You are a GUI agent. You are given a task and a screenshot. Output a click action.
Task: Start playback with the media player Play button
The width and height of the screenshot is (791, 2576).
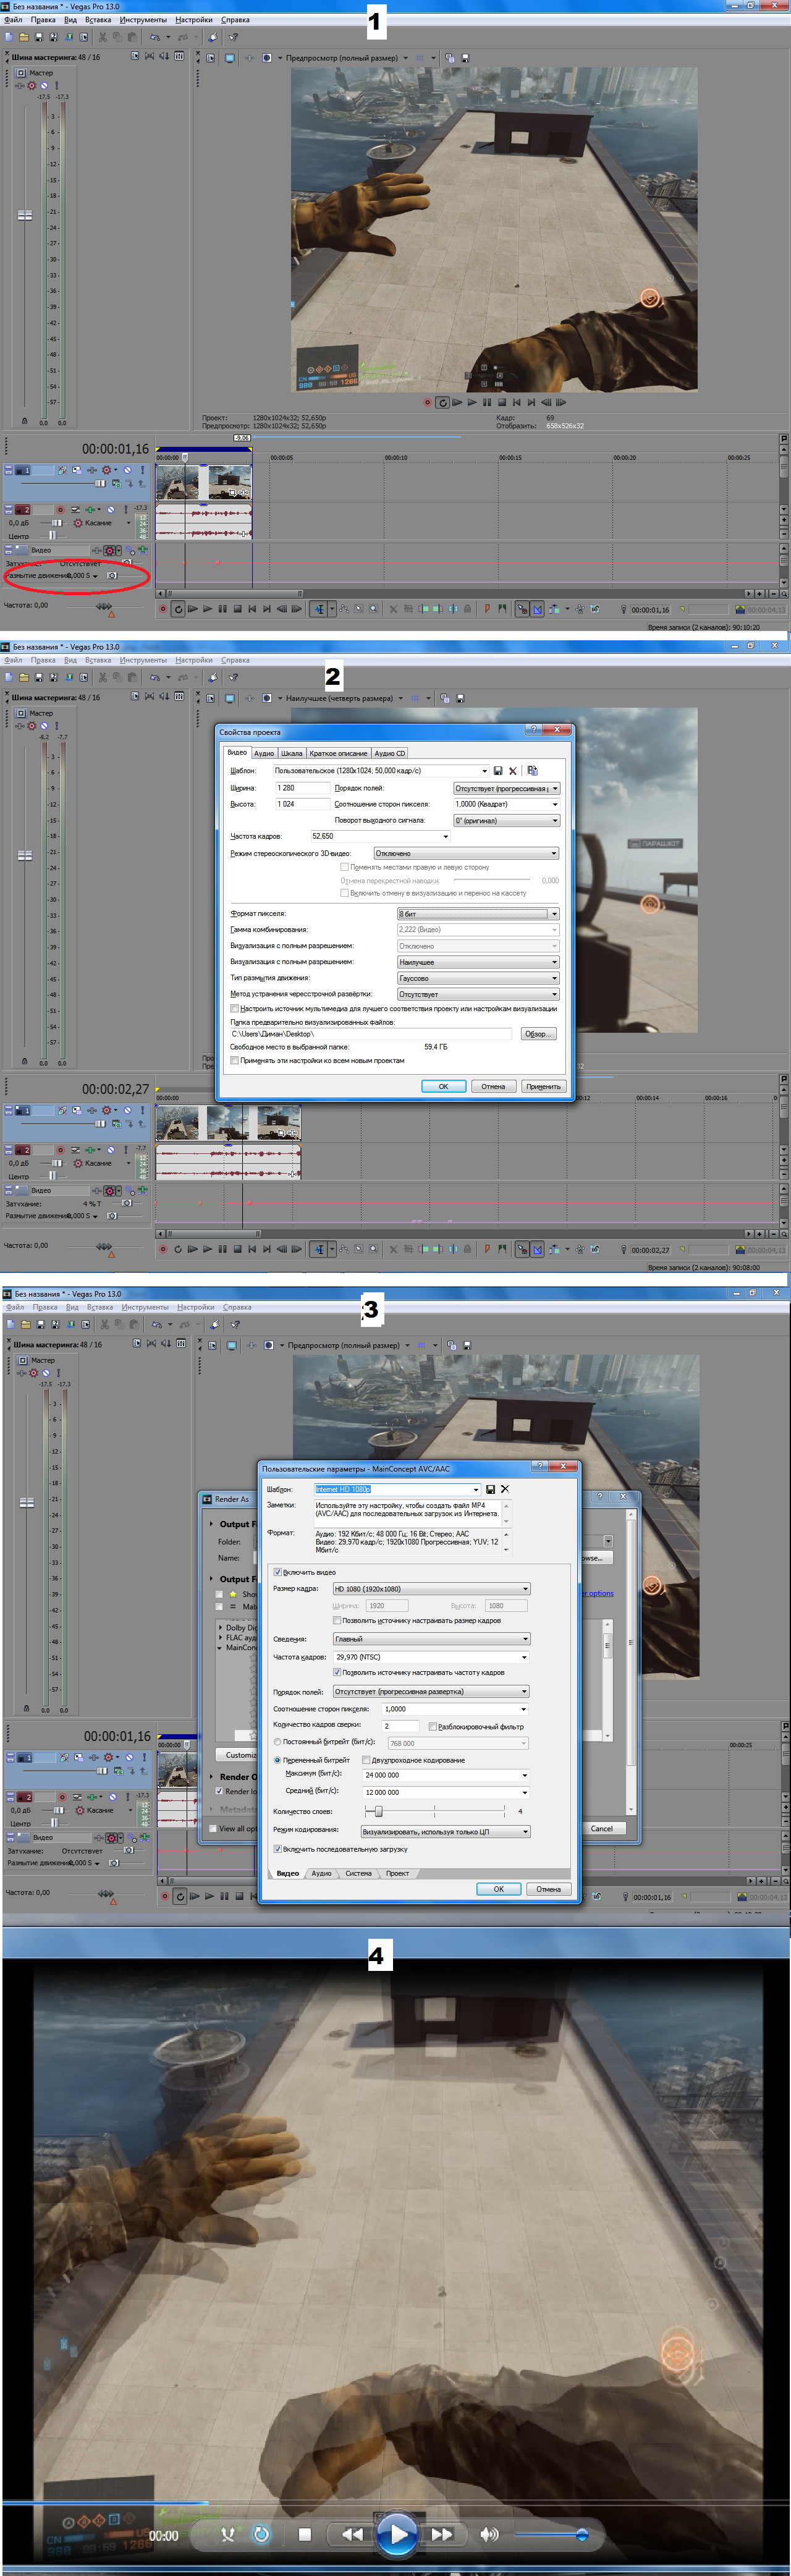coord(397,2534)
